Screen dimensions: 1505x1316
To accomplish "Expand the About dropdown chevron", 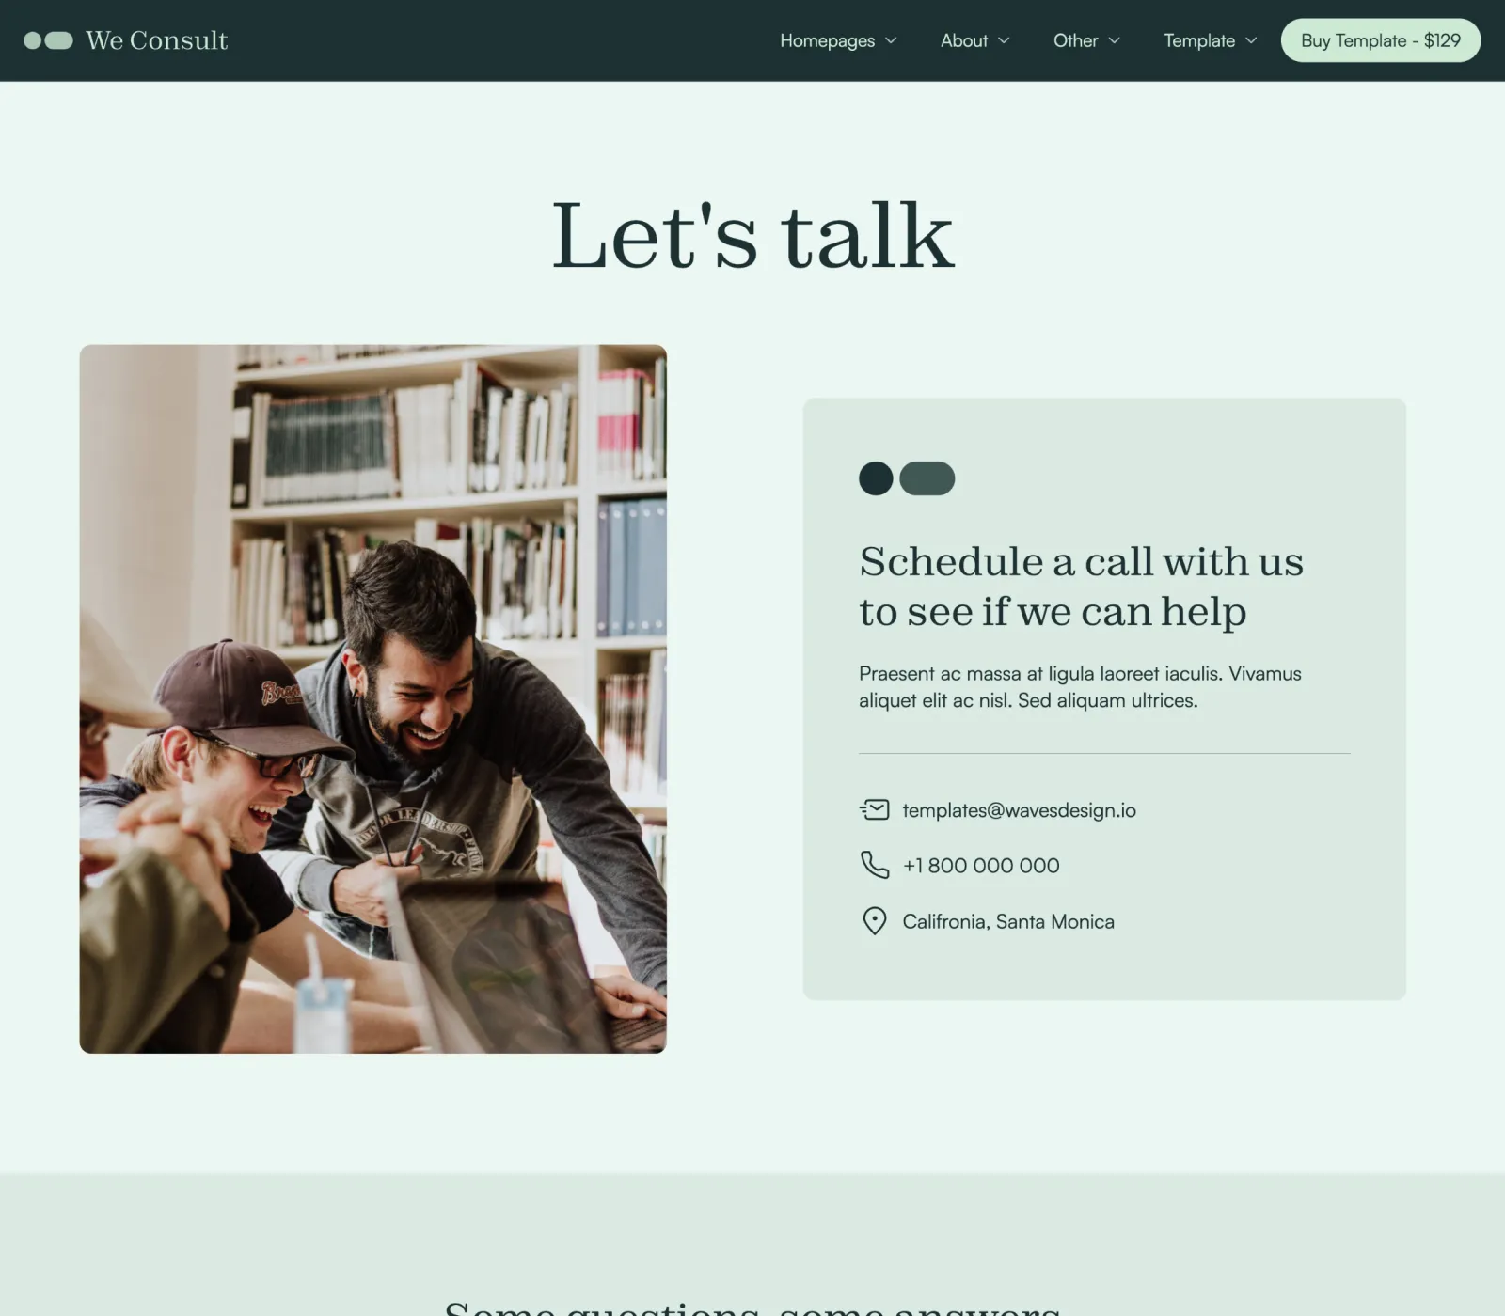I will click(x=1004, y=40).
